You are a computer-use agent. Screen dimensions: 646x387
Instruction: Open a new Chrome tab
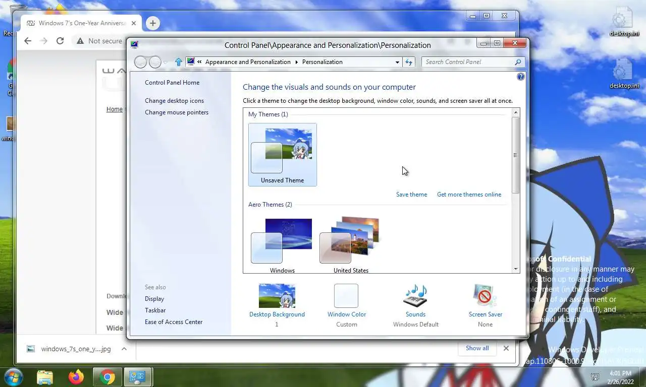(x=153, y=23)
